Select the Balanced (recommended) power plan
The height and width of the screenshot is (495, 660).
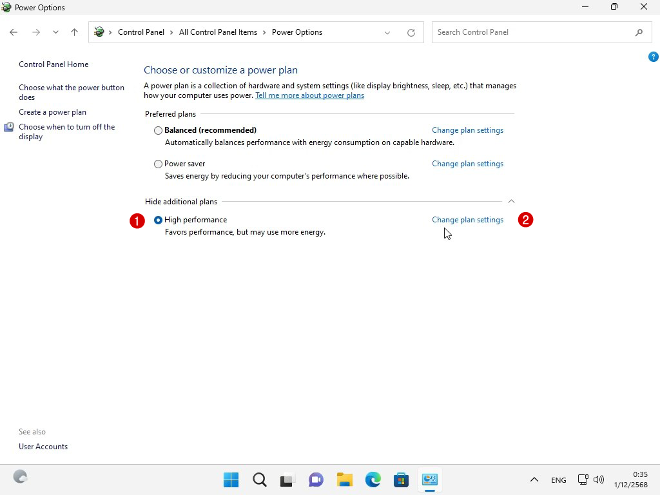tap(158, 130)
